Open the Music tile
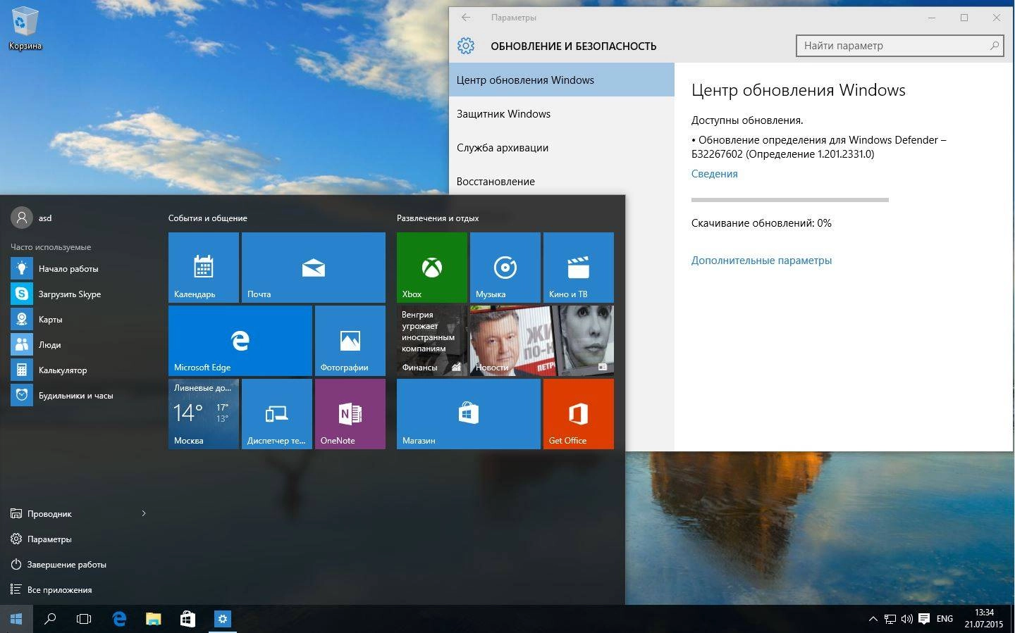The image size is (1015, 633). click(x=505, y=268)
